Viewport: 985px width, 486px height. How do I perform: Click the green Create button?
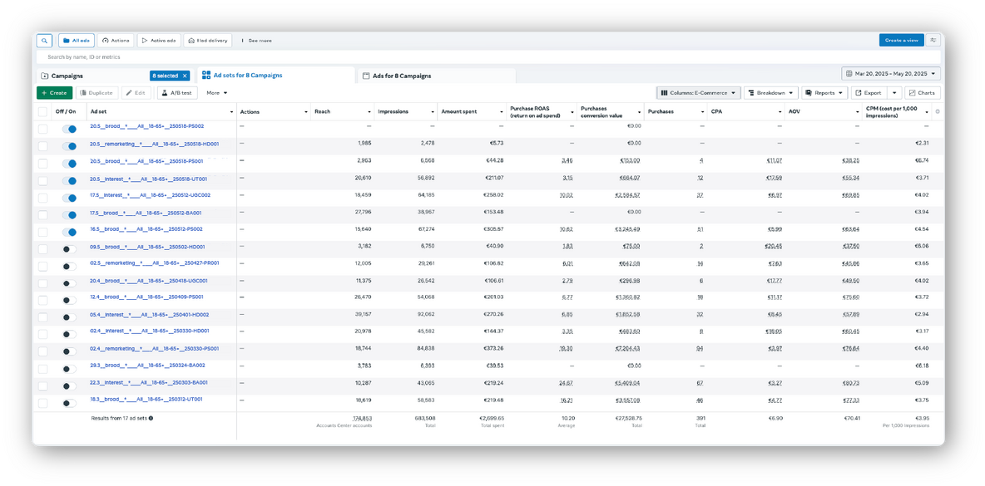tap(54, 93)
